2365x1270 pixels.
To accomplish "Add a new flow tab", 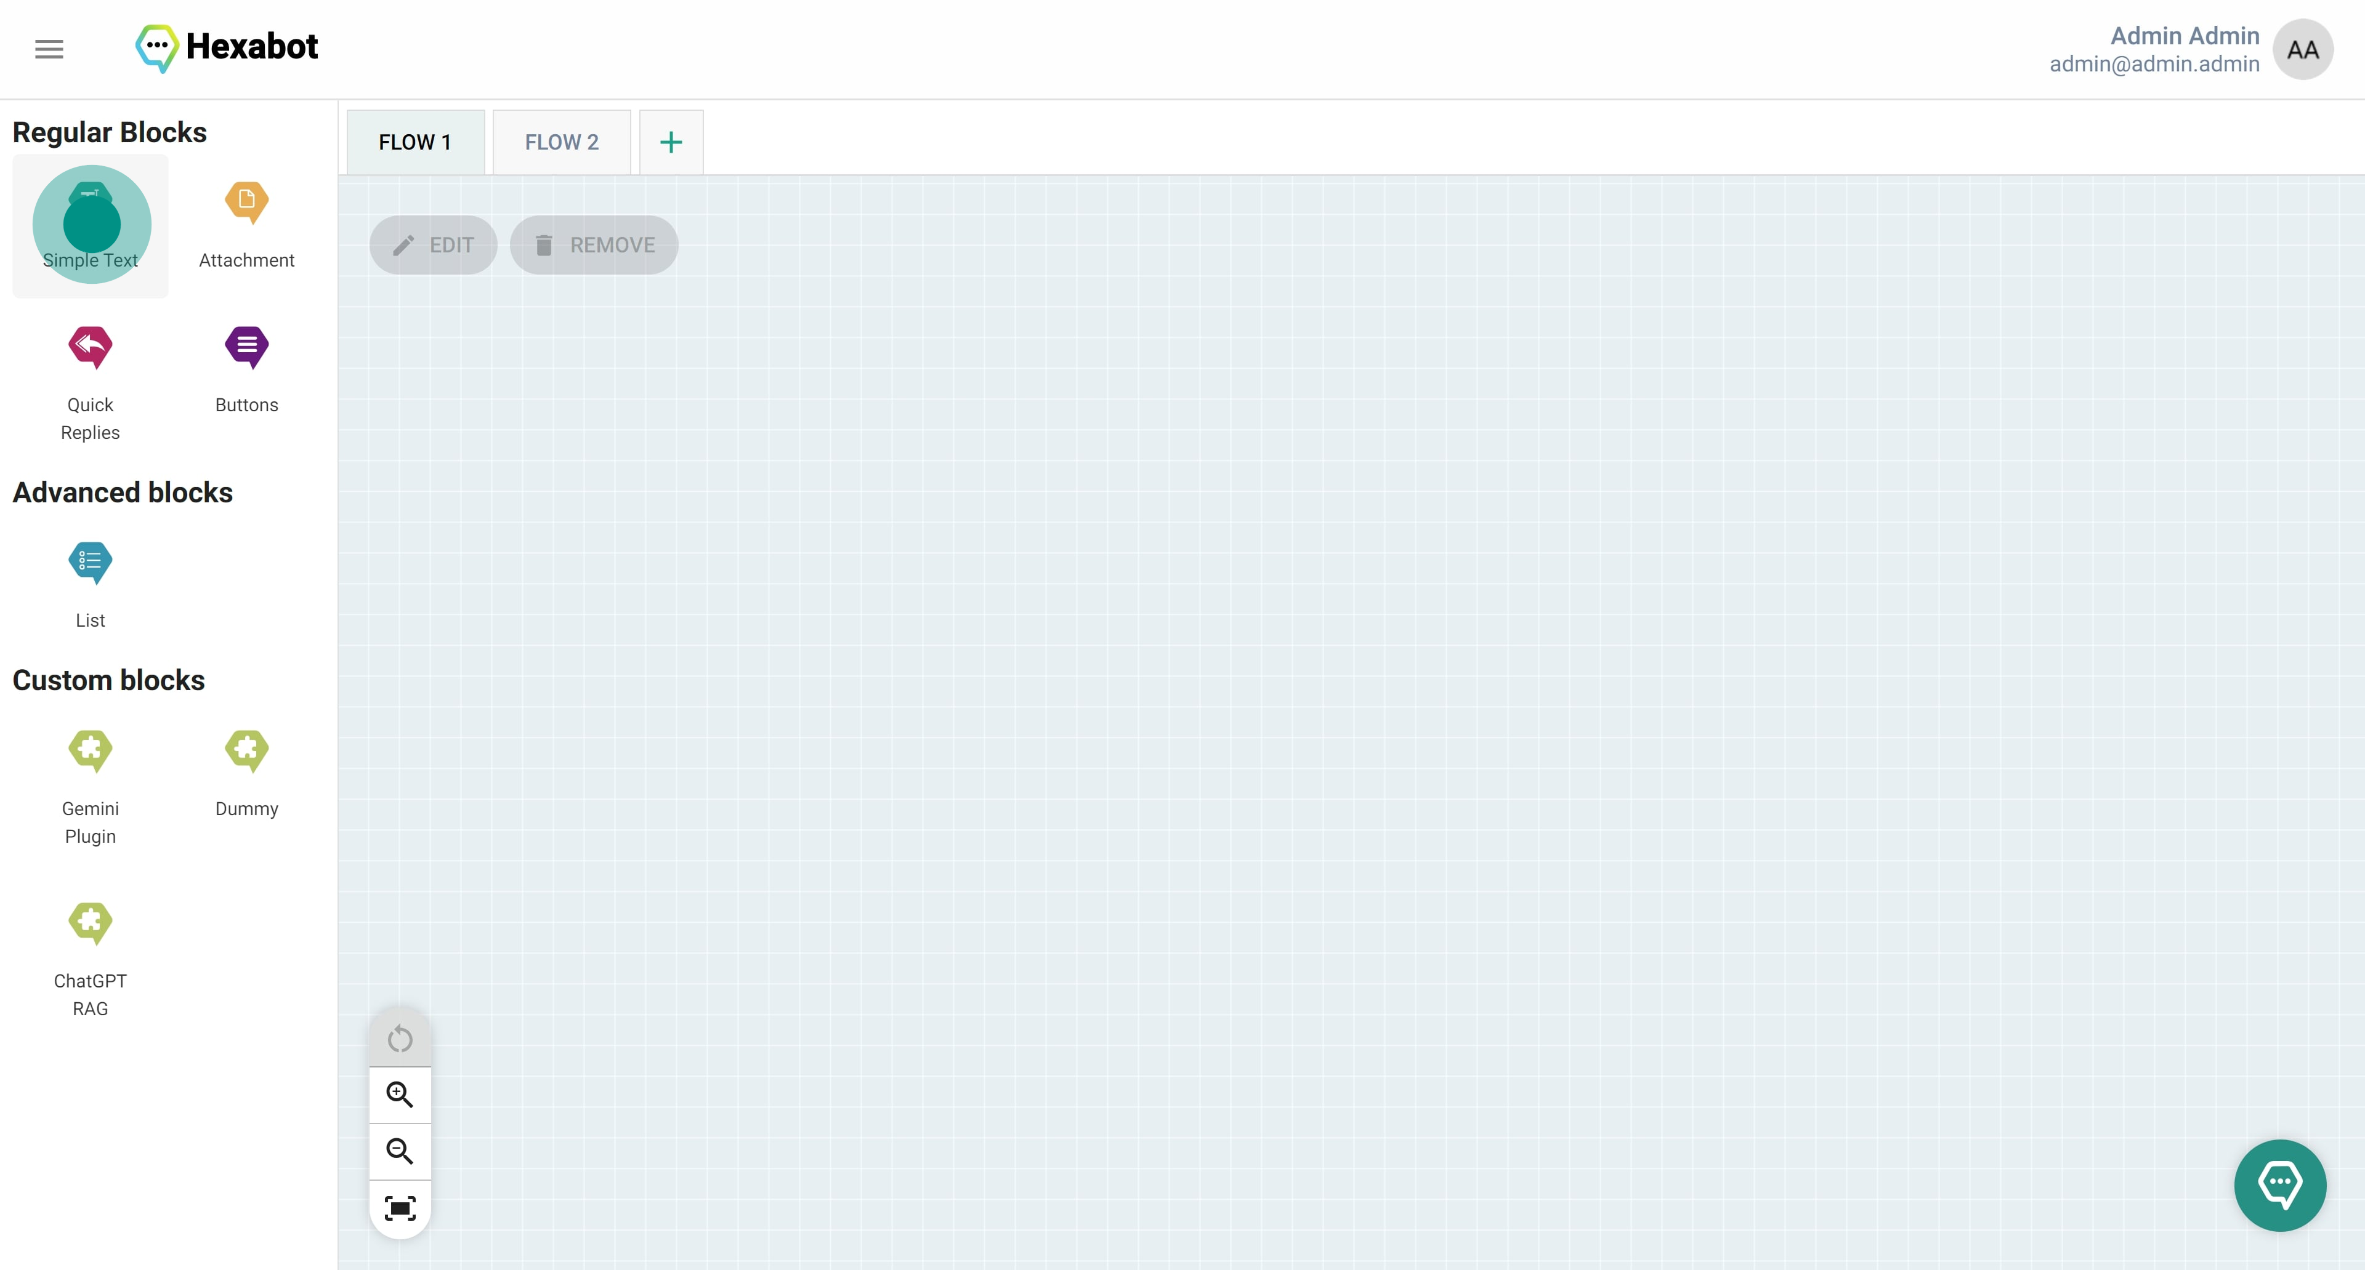I will 671,142.
